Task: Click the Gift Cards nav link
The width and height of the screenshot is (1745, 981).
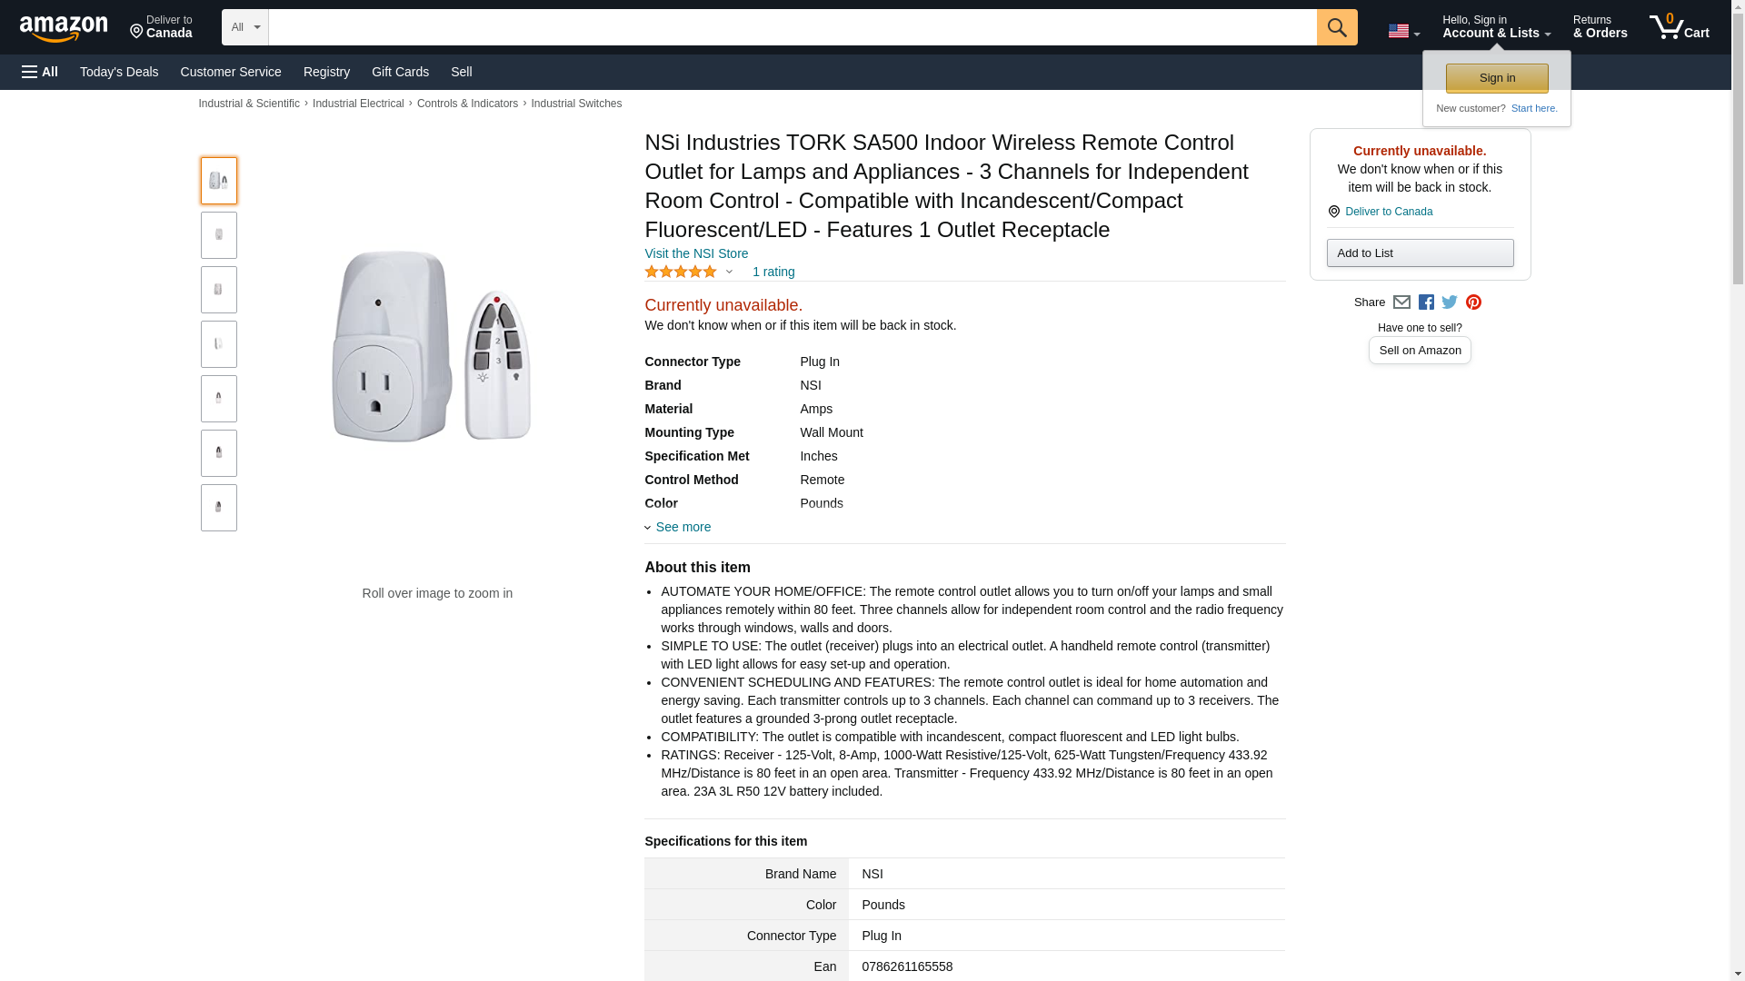Action: pos(400,72)
